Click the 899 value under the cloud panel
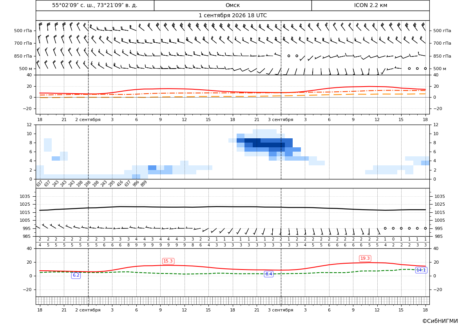Viewport: 458px width, 324px height. (x=143, y=183)
